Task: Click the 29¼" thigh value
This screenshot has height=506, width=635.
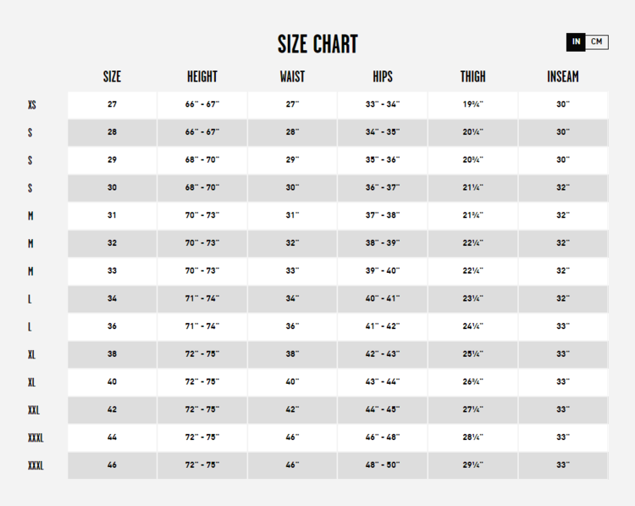Action: click(472, 465)
